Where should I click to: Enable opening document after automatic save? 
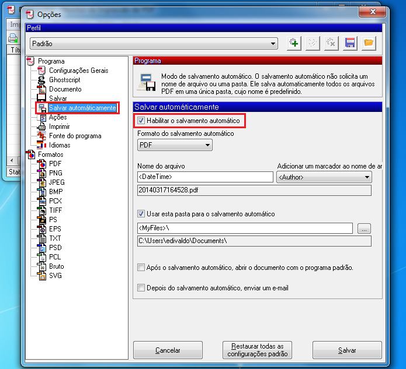click(141, 267)
